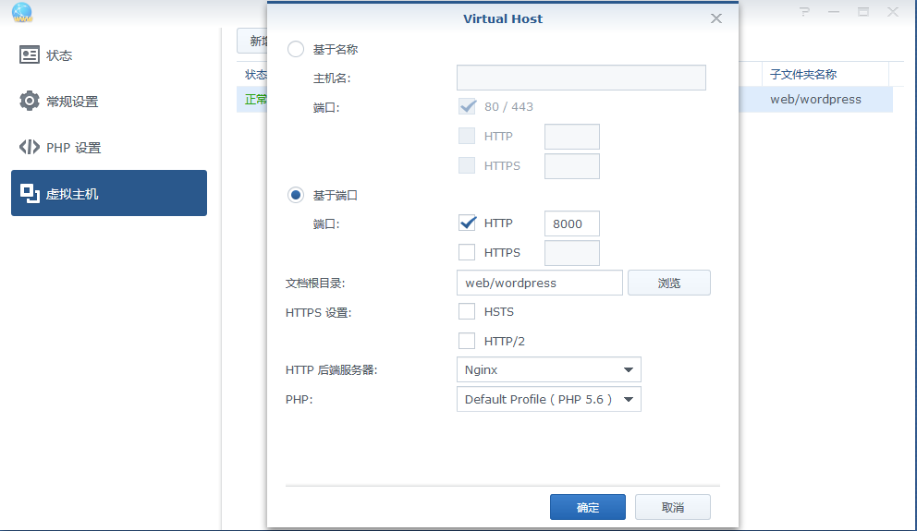
Task: Click name-based HTTP port input field
Action: (x=572, y=137)
